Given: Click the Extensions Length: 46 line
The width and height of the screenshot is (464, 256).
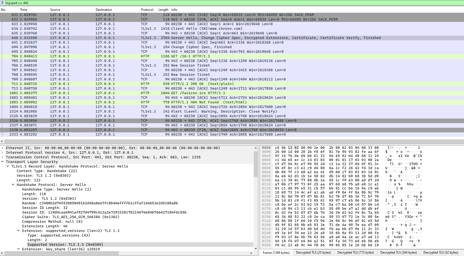Looking at the screenshot, I should click(x=45, y=226).
